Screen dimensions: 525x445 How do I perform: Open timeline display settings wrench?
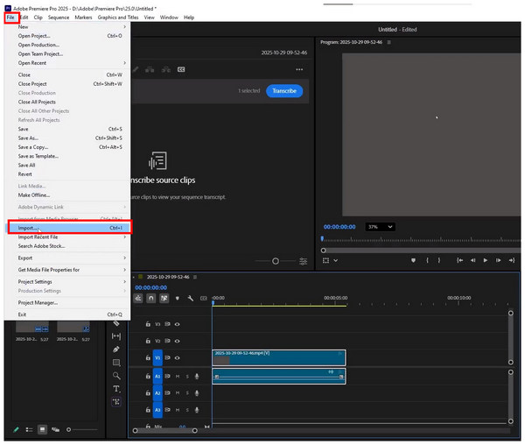(x=190, y=298)
